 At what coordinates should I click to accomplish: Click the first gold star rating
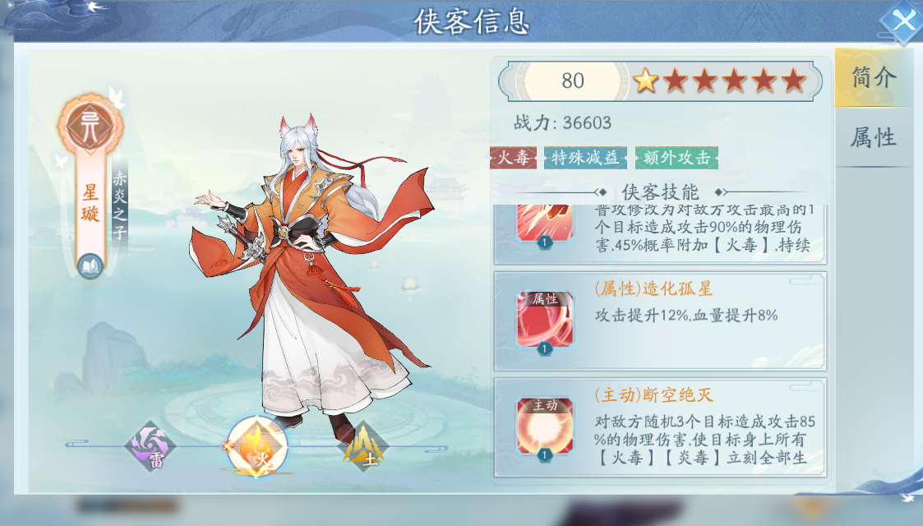(x=645, y=81)
